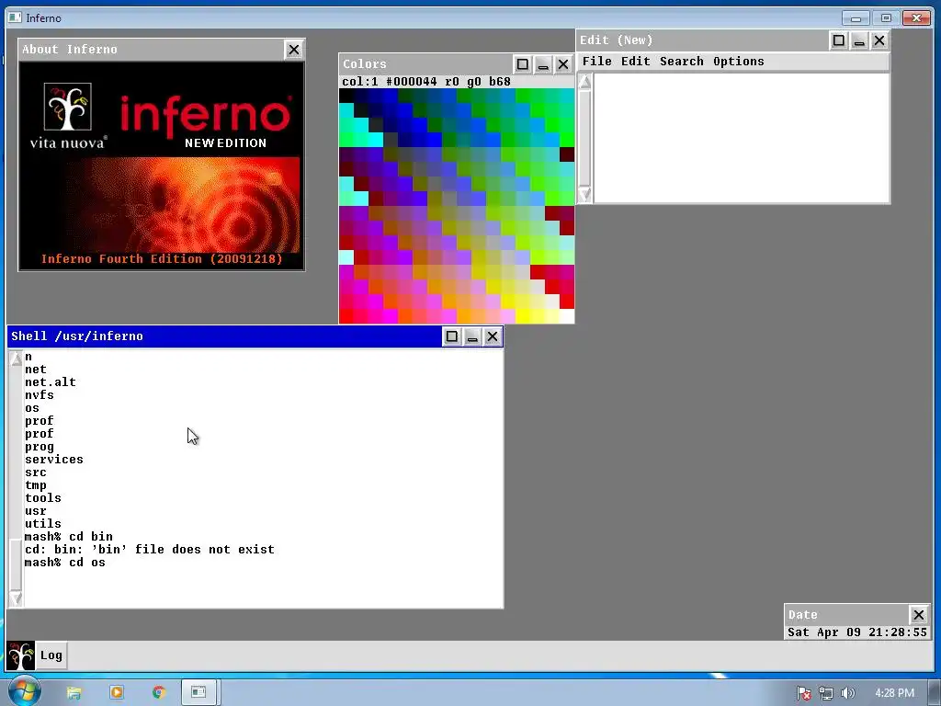Click the taskbar clock showing 4:28 PM
The image size is (941, 706).
pyautogui.click(x=894, y=693)
